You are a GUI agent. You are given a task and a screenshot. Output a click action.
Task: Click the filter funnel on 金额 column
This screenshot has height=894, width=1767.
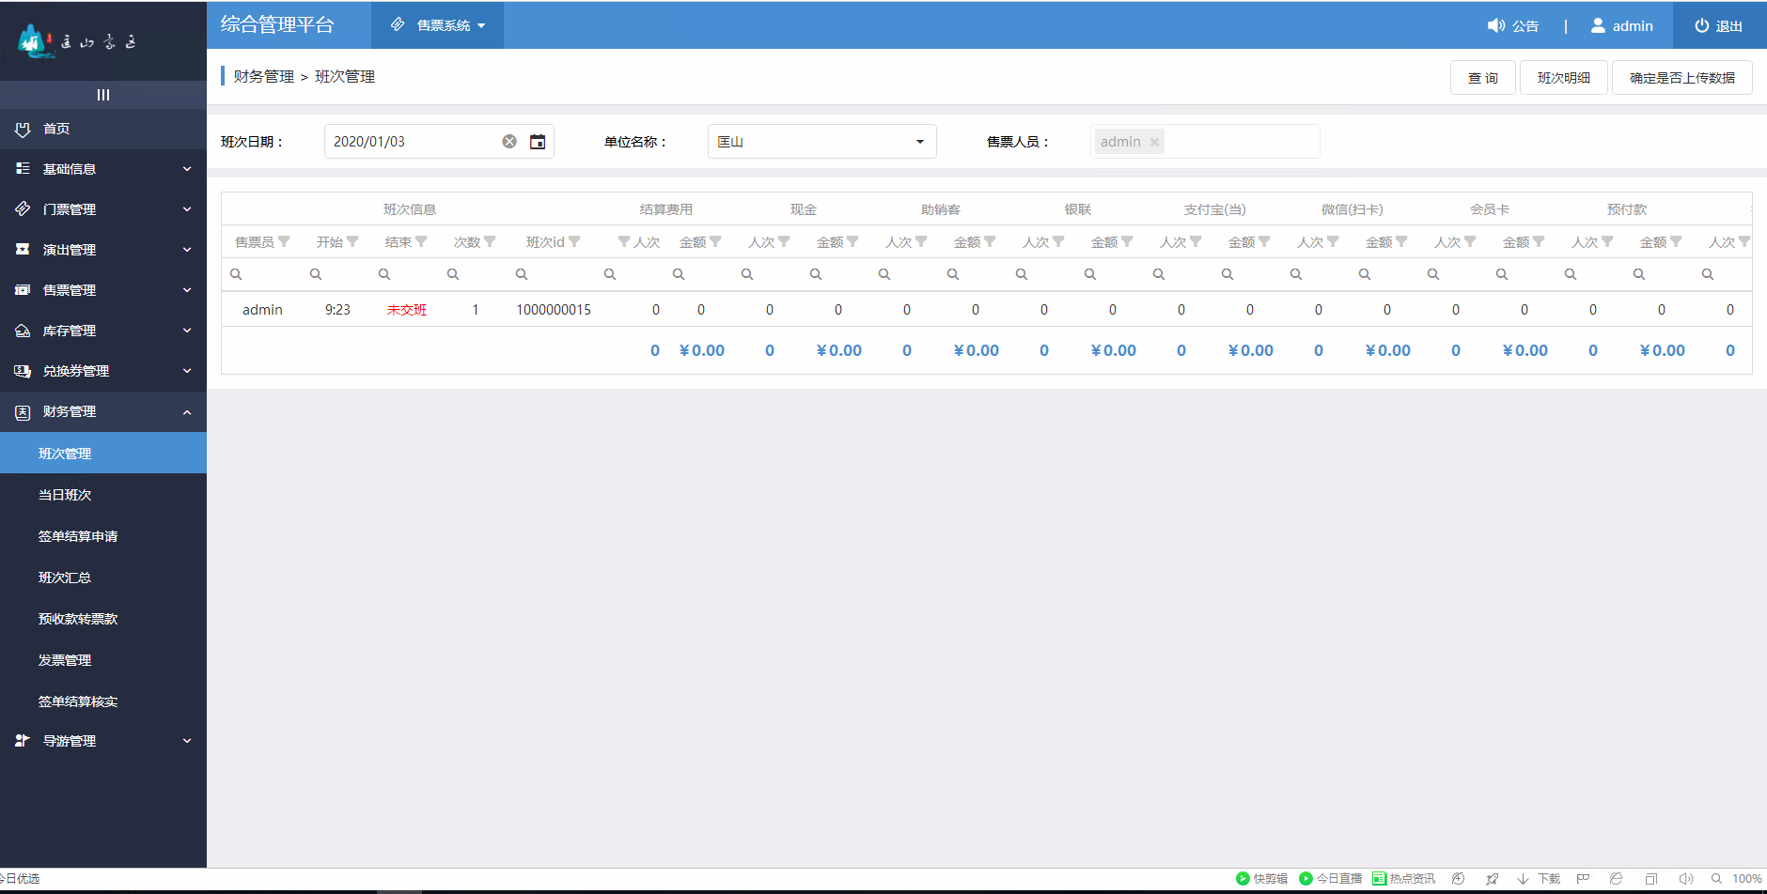tap(715, 241)
